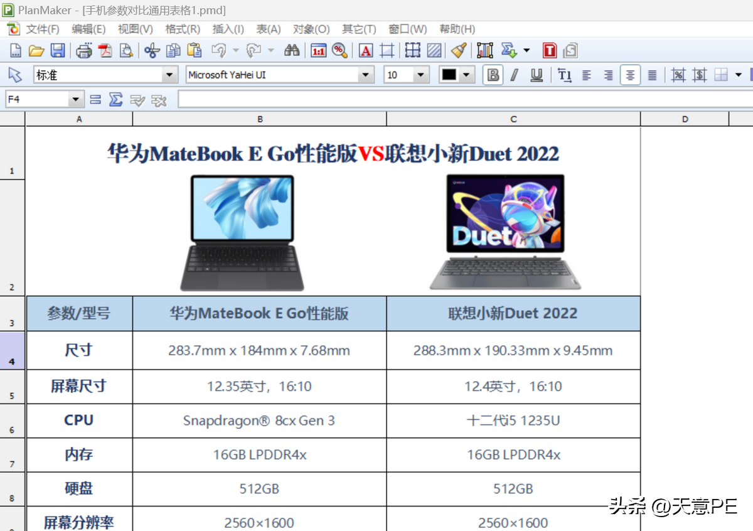Justify the text alignment
The image size is (753, 531).
[x=652, y=75]
